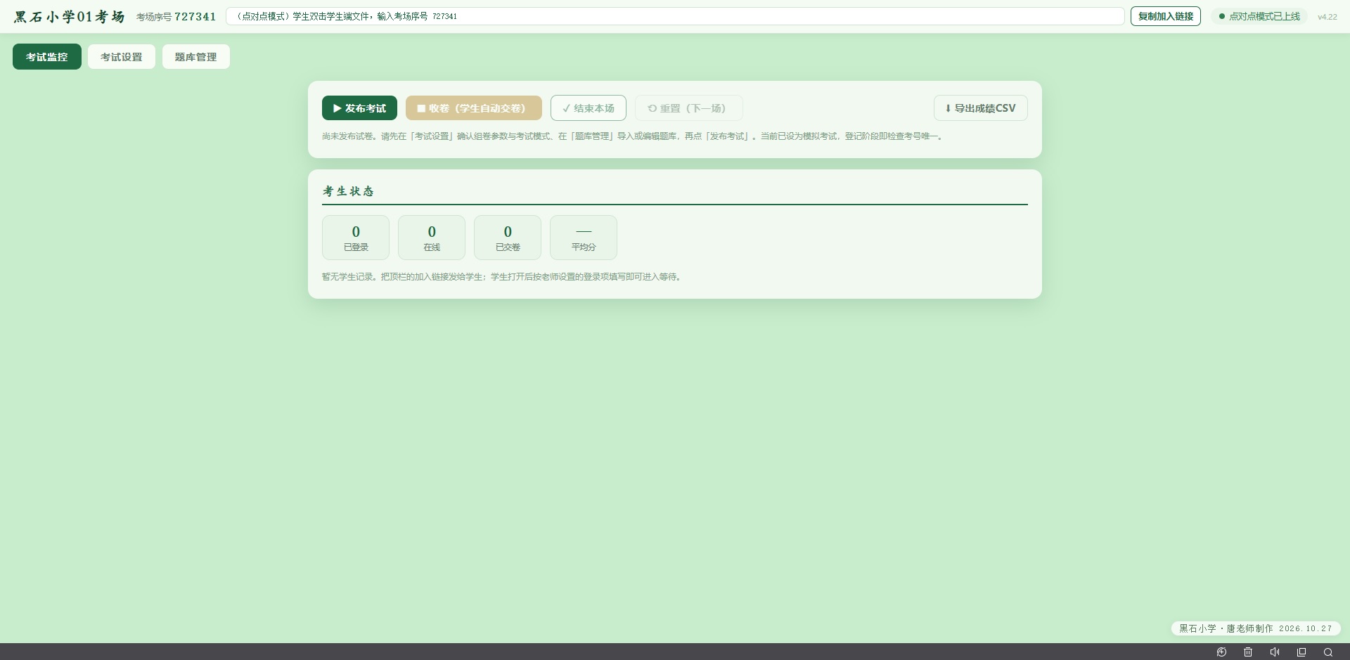The width and height of the screenshot is (1350, 660).
Task: Open the magnifier search icon in bottom bar
Action: (1328, 652)
